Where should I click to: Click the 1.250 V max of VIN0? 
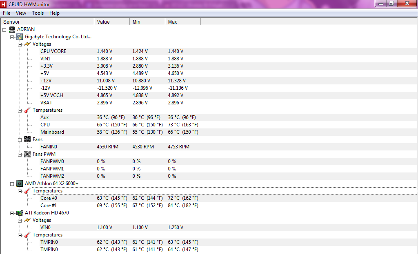click(x=176, y=227)
